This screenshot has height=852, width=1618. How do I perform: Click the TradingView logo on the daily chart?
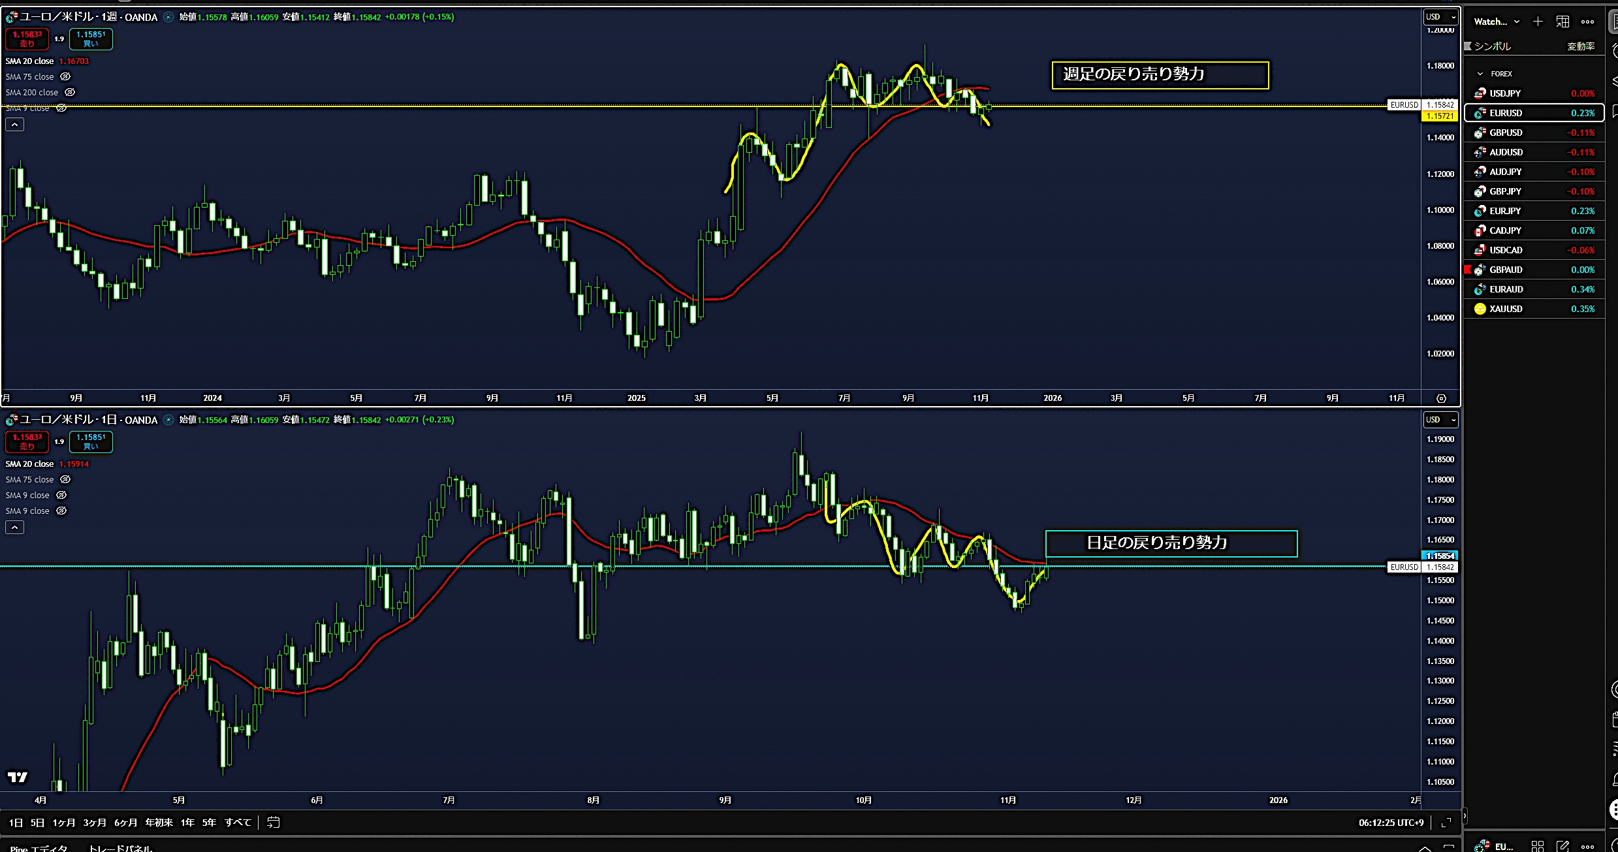point(18,777)
